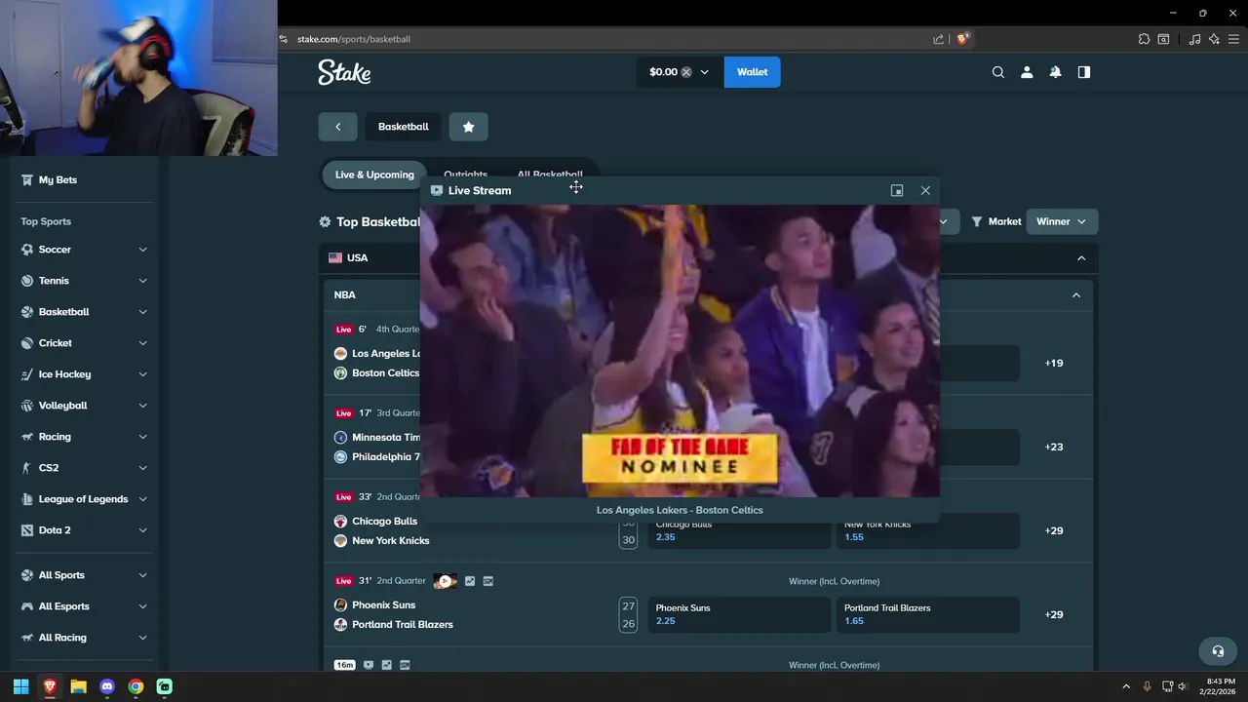The image size is (1248, 702).
Task: Bet on Chicago Bulls at 2.35
Action: point(739,532)
